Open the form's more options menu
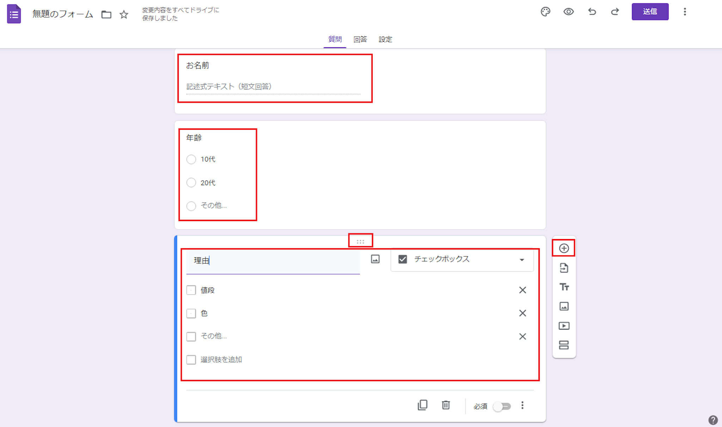 pyautogui.click(x=685, y=12)
